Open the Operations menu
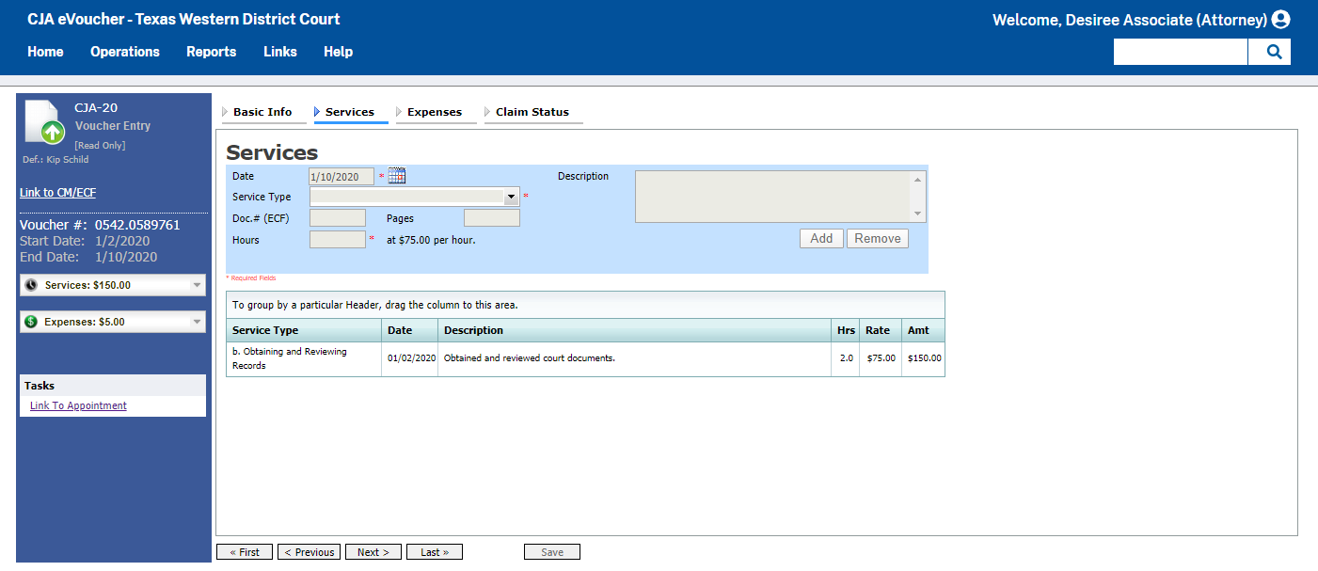 pos(125,52)
